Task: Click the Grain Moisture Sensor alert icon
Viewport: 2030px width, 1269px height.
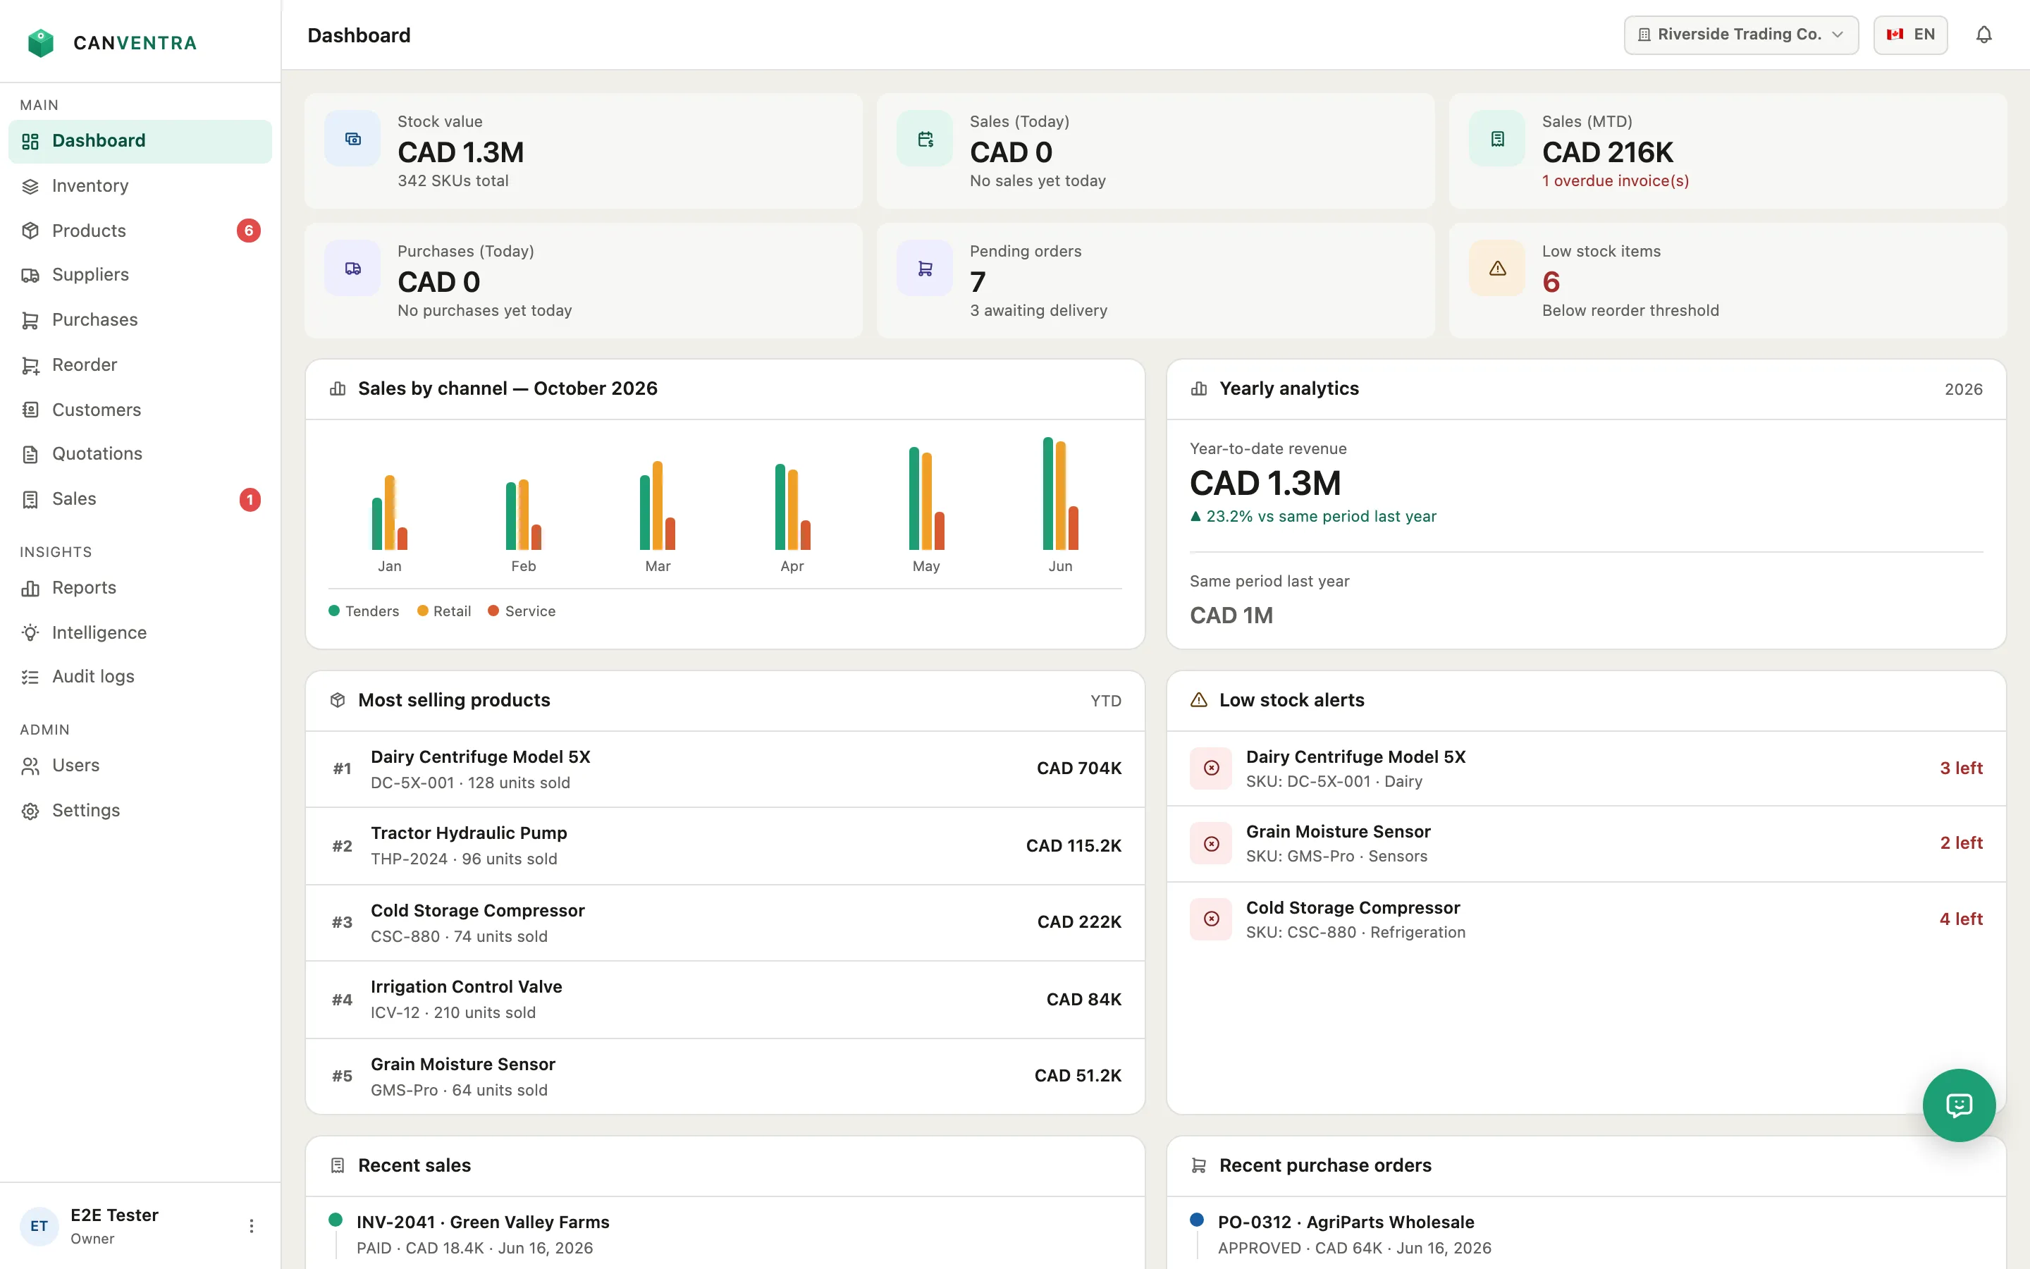Action: pyautogui.click(x=1211, y=843)
